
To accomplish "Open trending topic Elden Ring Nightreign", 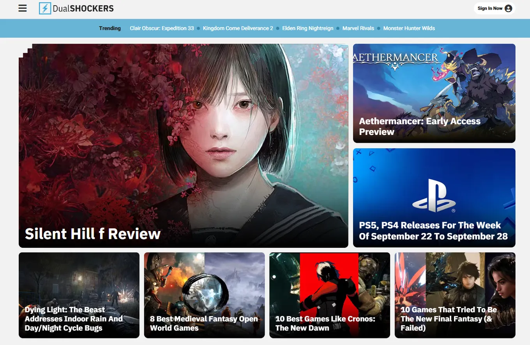I will pos(308,28).
